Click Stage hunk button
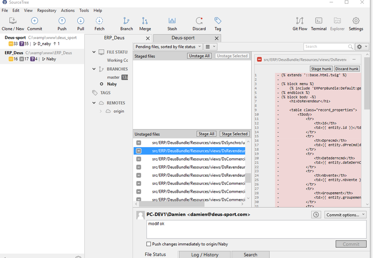Image resolution: width=373 pixels, height=258 pixels. pyautogui.click(x=321, y=69)
